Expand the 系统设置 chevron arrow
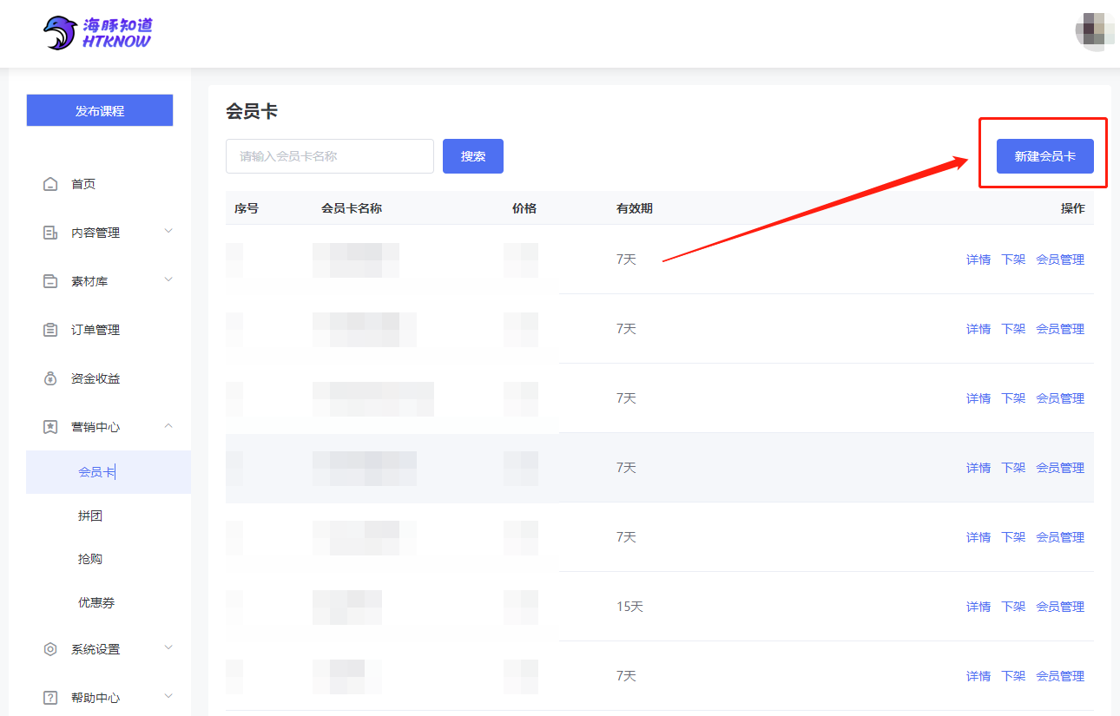The image size is (1120, 716). 168,648
